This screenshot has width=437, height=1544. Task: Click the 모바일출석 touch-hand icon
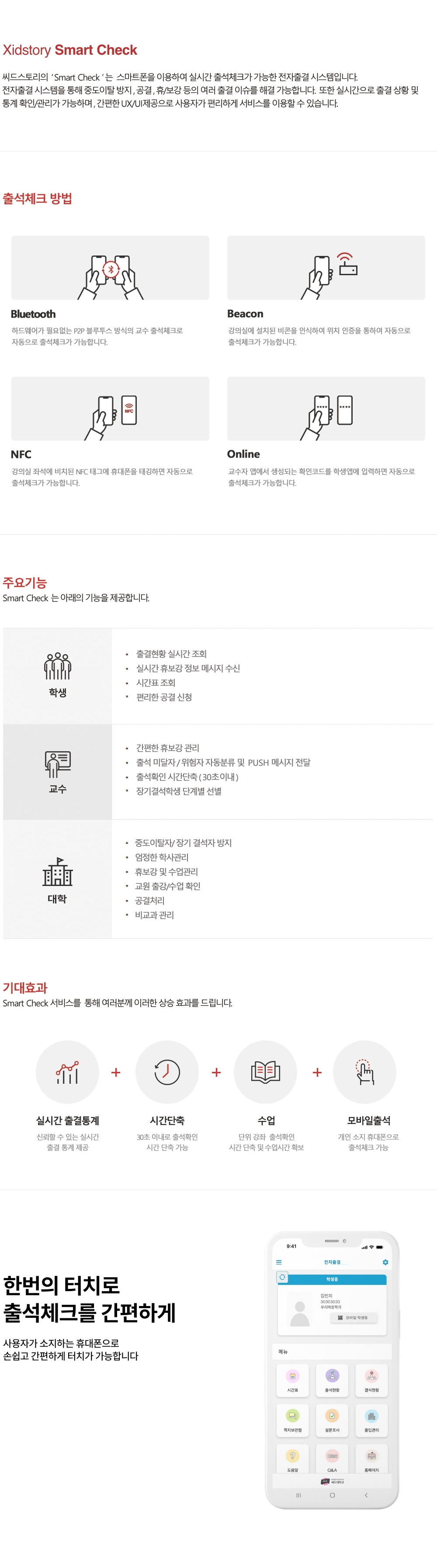364,1071
